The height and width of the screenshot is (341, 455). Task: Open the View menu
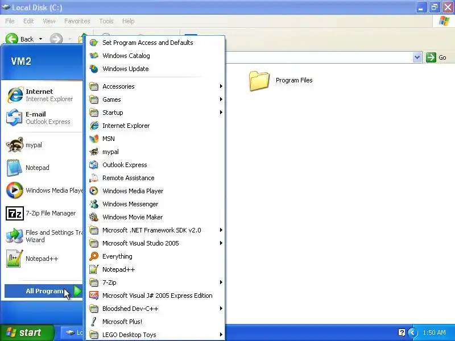49,21
